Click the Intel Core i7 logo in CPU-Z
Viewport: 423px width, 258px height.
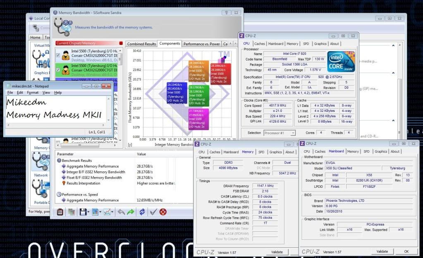pos(341,62)
